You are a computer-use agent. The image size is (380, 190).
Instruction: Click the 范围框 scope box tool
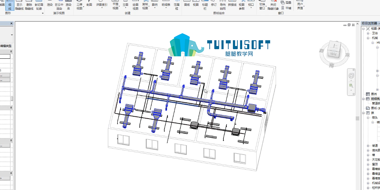coord(177,5)
